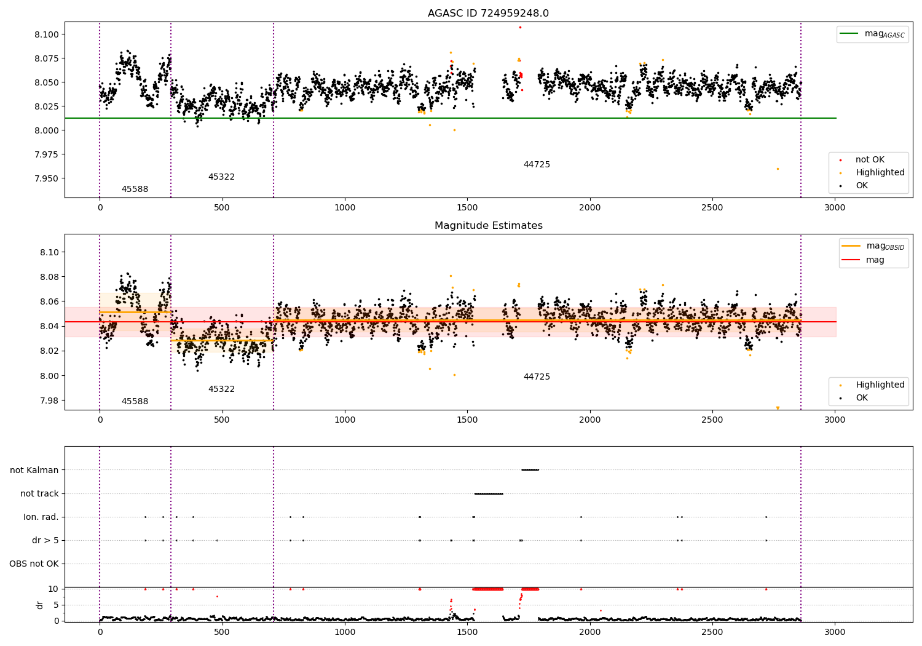The image size is (922, 646).
Task: Click y-axis tick 8.04 in Magnitude Estimates plot
Action: point(49,326)
